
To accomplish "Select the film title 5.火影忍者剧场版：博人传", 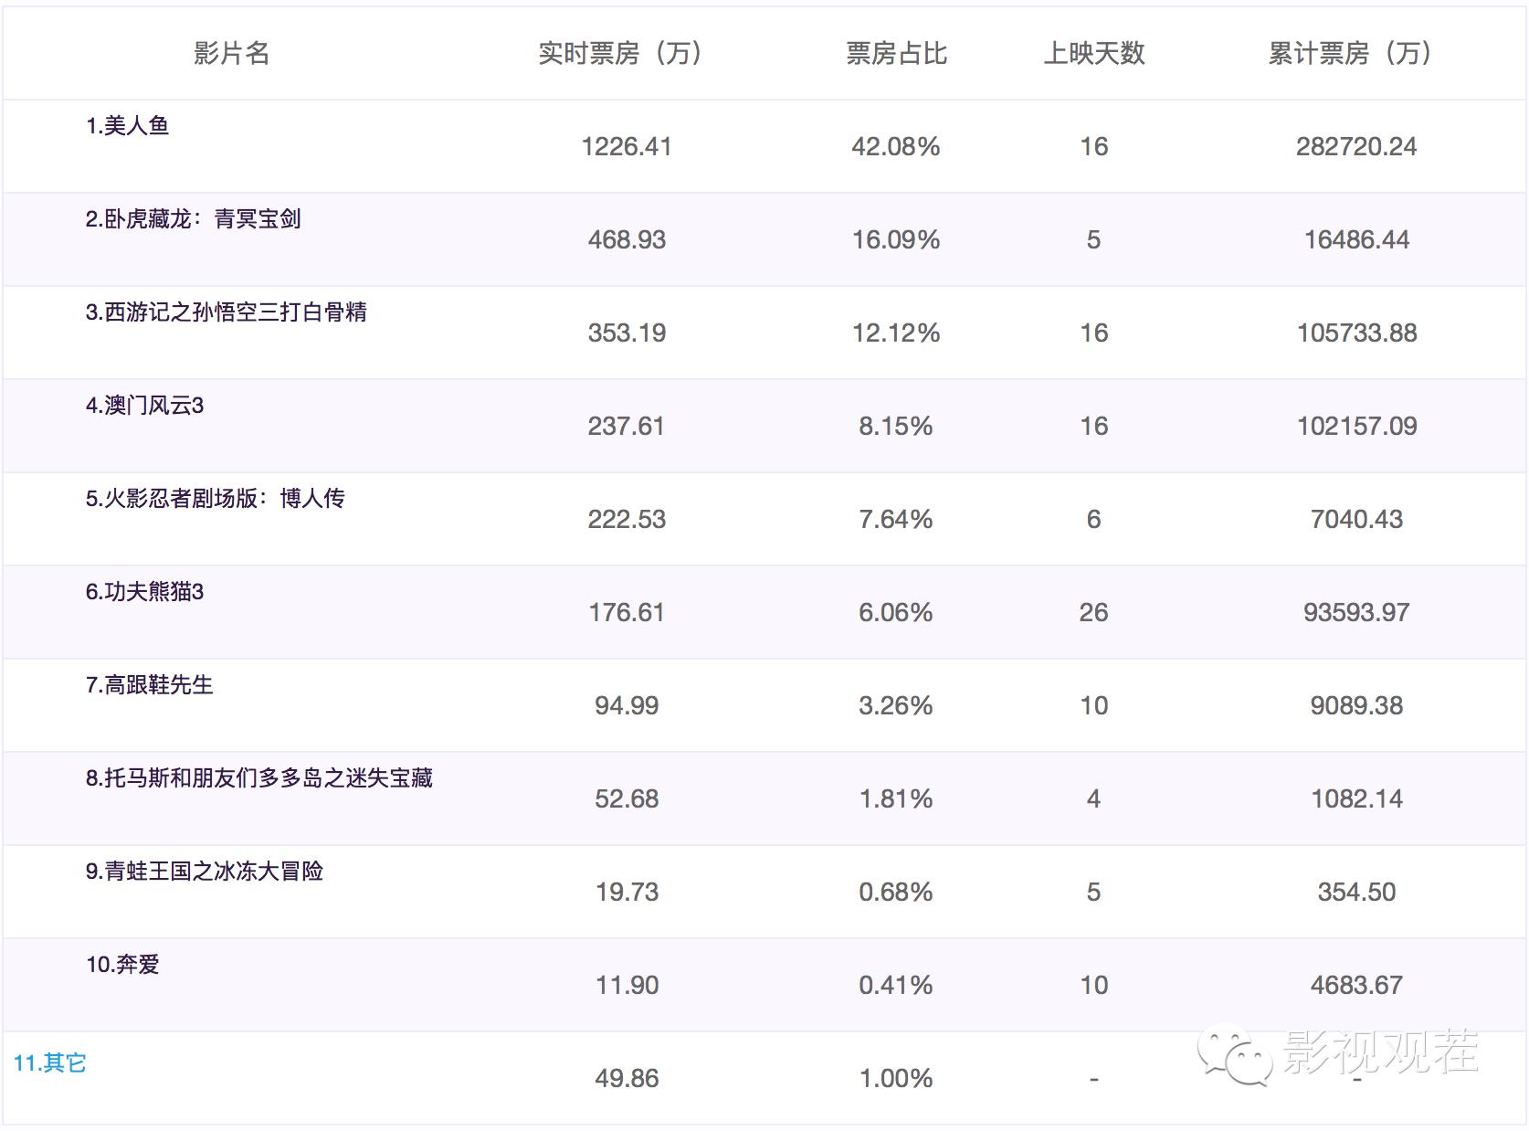I will 216,499.
